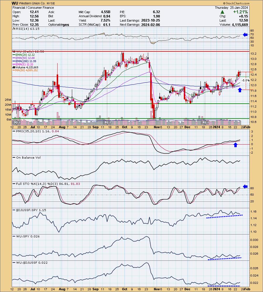Click the EMA(5) 12.33 legend entry
This screenshot has width=263, height=292.
pyautogui.click(x=23, y=64)
